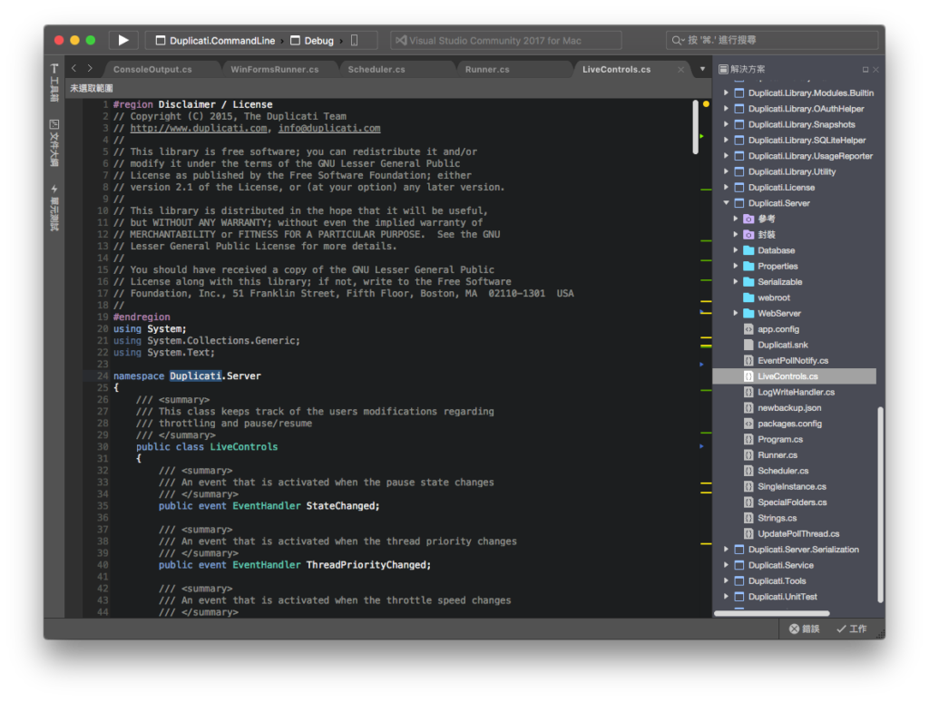929x702 pixels.
Task: Click the solution pad horizontal scrollbar
Action: (x=771, y=613)
